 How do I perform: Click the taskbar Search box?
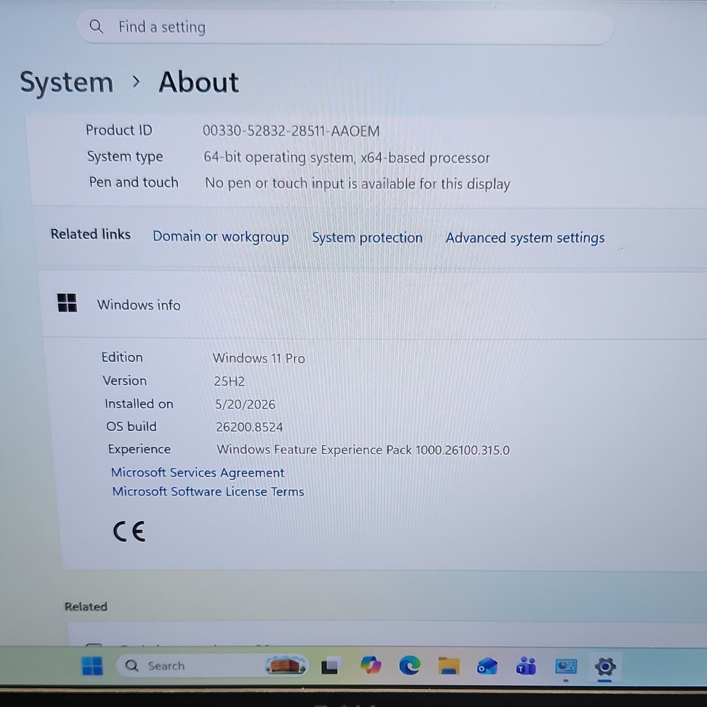click(212, 665)
